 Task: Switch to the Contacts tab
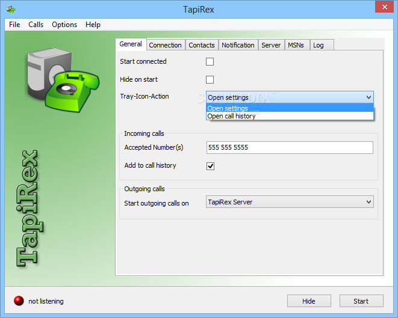click(202, 45)
